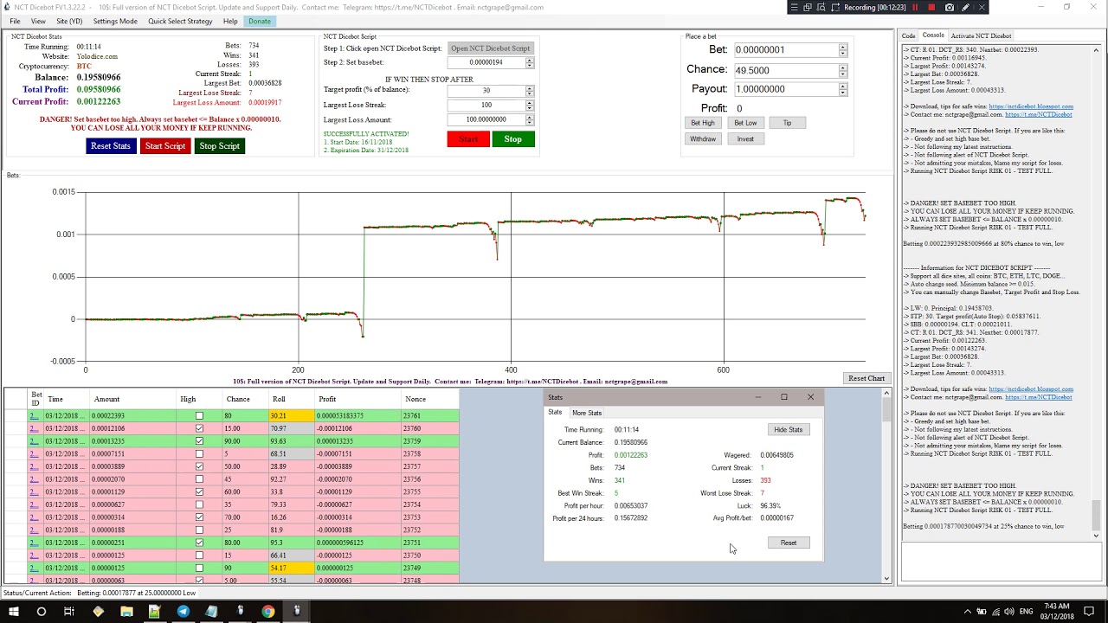Open the Settings Mode menu
Viewport: 1108px width, 623px height.
tap(115, 21)
